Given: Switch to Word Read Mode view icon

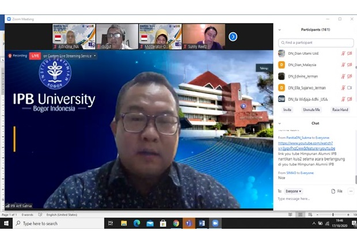Looking at the screenshot, I should click(290, 214).
